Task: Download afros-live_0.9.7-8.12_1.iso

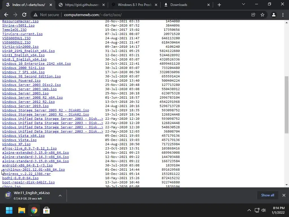Action: pos(29,149)
